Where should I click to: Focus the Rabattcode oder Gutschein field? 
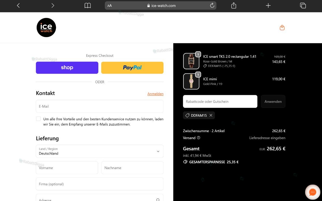point(220,101)
